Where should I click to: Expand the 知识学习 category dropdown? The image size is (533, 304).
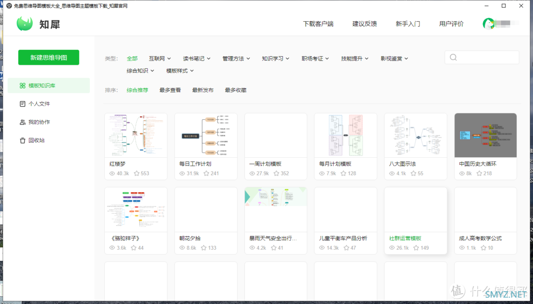point(276,58)
